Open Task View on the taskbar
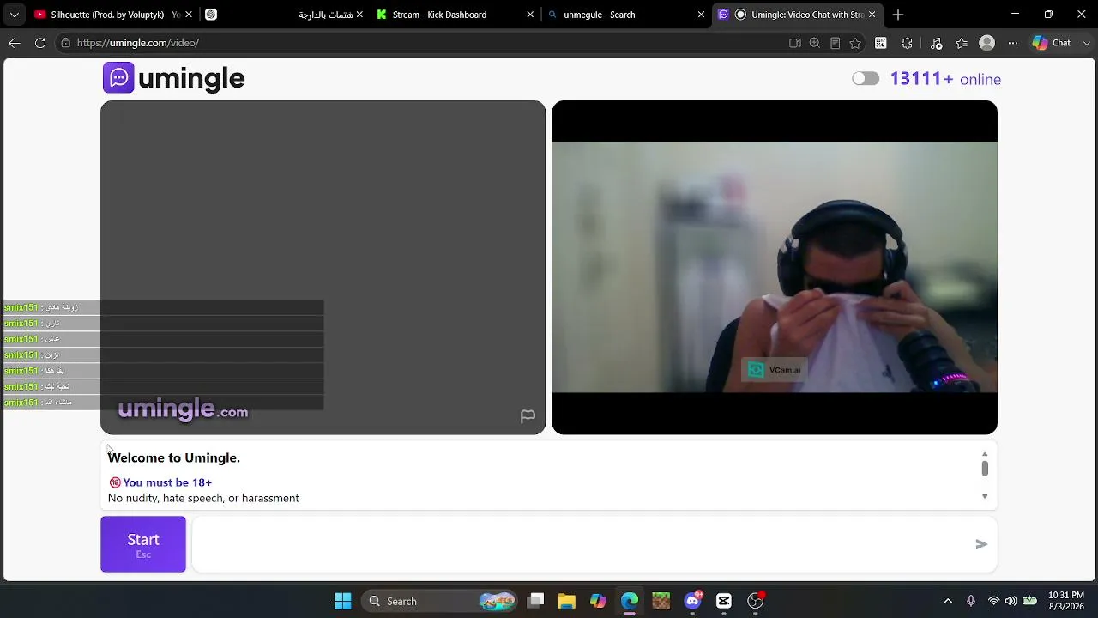This screenshot has width=1098, height=618. point(535,601)
